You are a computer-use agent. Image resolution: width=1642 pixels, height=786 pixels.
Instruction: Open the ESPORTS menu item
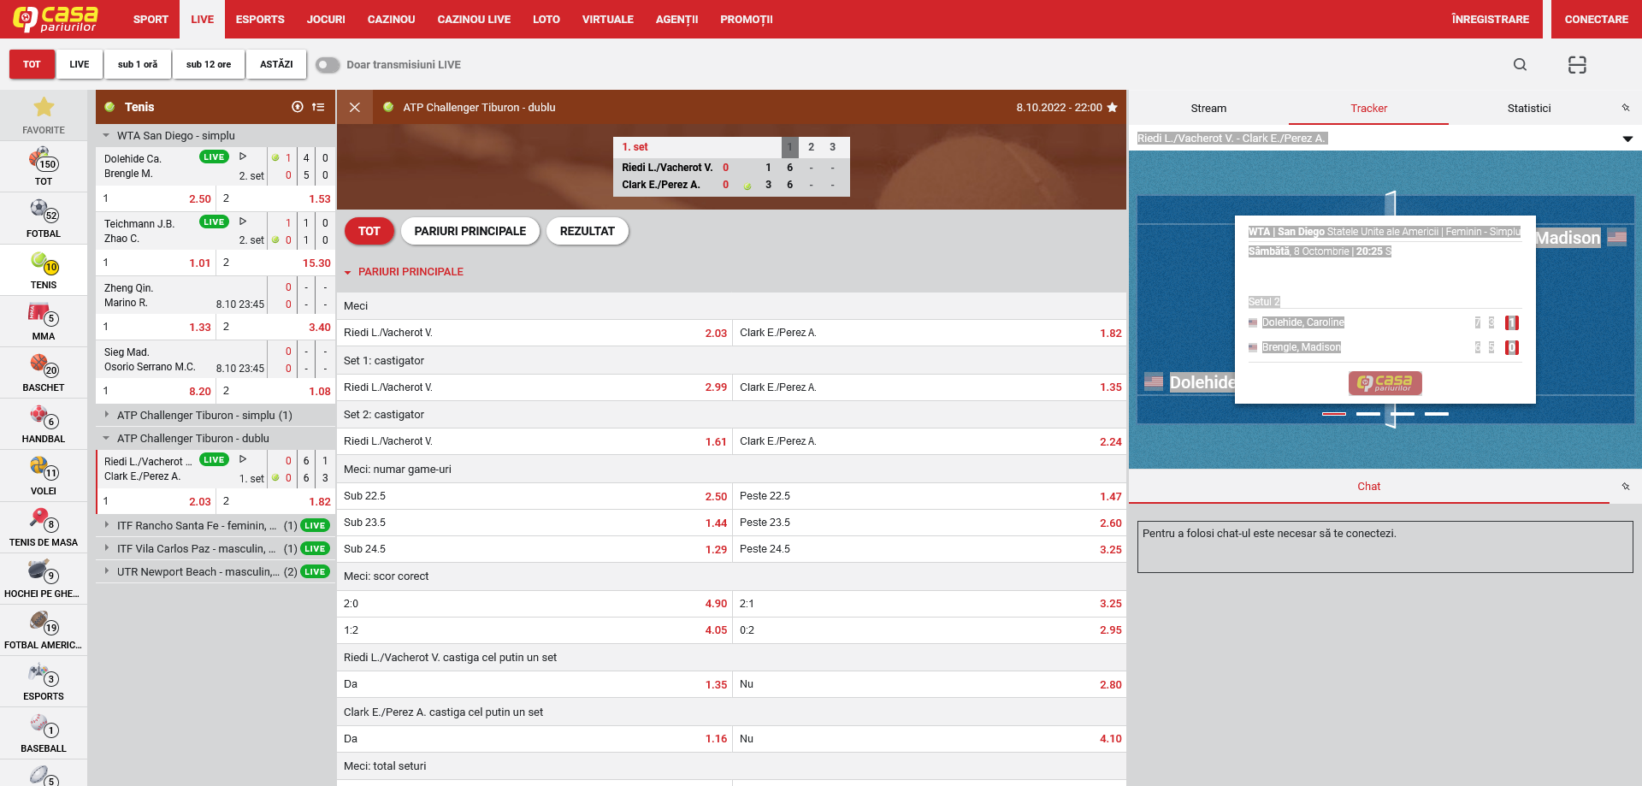260,19
